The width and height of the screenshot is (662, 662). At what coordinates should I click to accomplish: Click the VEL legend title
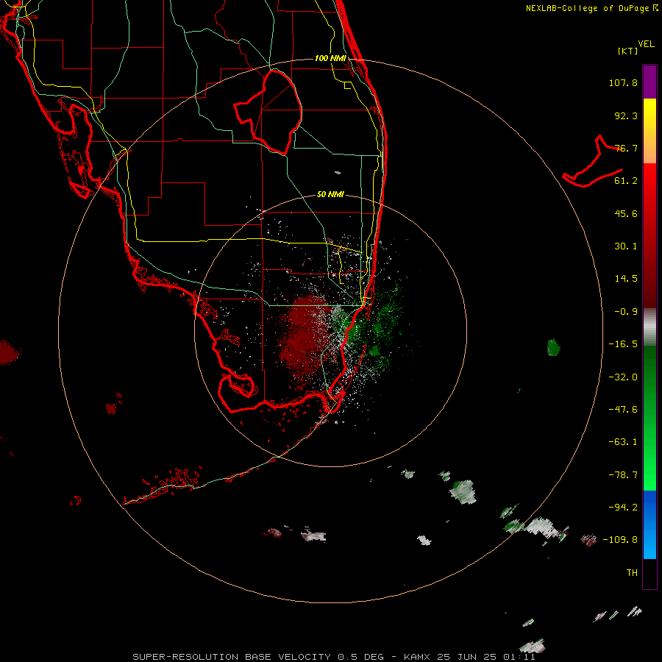click(646, 44)
